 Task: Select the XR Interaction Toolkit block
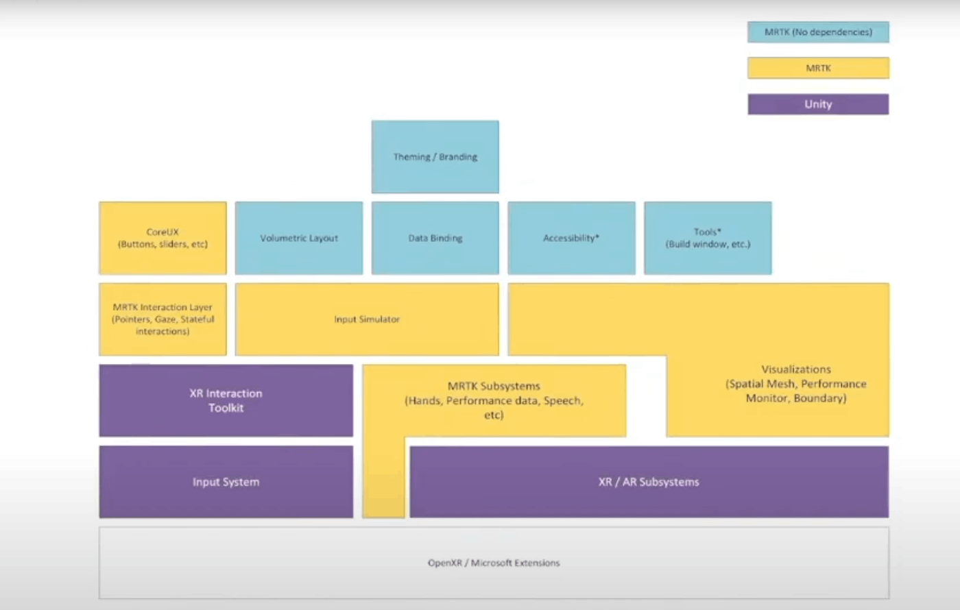[x=226, y=400]
